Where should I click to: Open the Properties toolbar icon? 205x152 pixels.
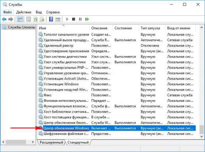[29, 19]
